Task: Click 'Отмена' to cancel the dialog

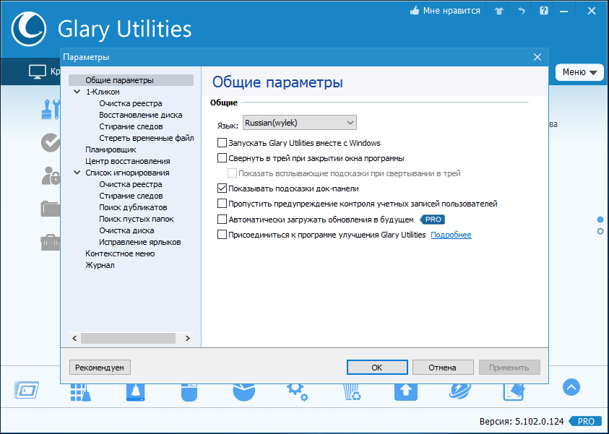Action: 443,368
